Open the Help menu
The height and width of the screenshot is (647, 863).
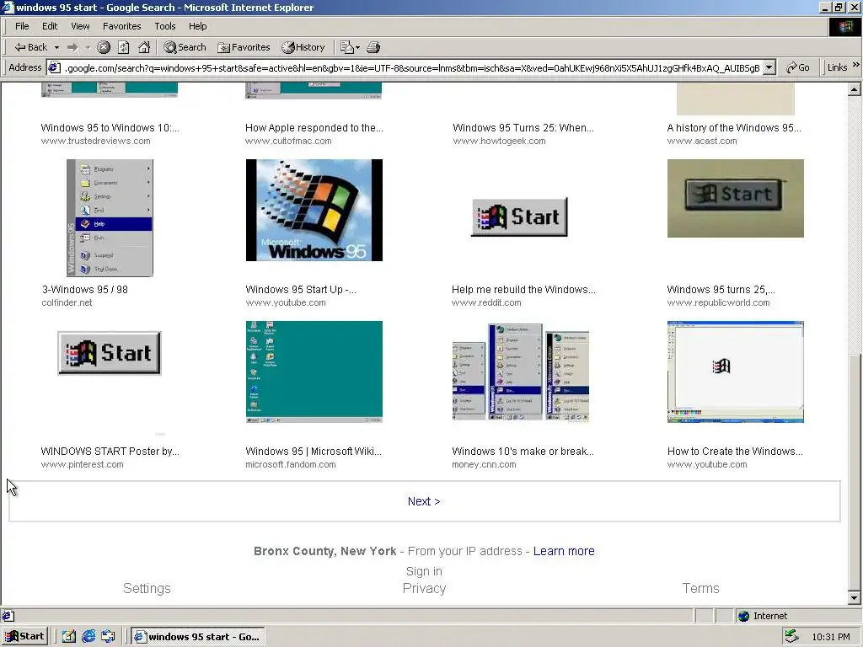tap(197, 26)
